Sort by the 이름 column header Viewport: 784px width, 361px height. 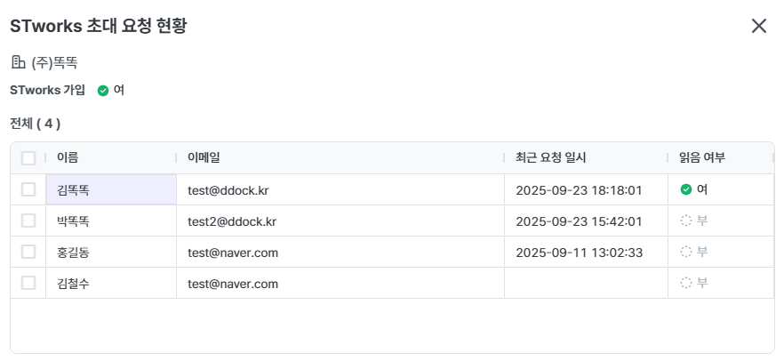coord(68,158)
